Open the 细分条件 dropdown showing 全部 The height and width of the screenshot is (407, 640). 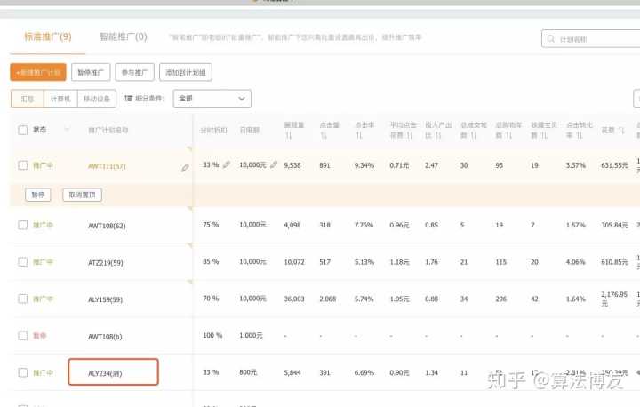[x=212, y=99]
